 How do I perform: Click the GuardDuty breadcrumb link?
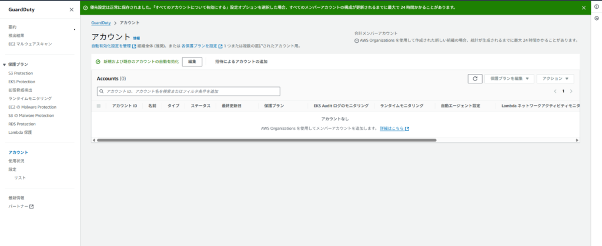101,23
